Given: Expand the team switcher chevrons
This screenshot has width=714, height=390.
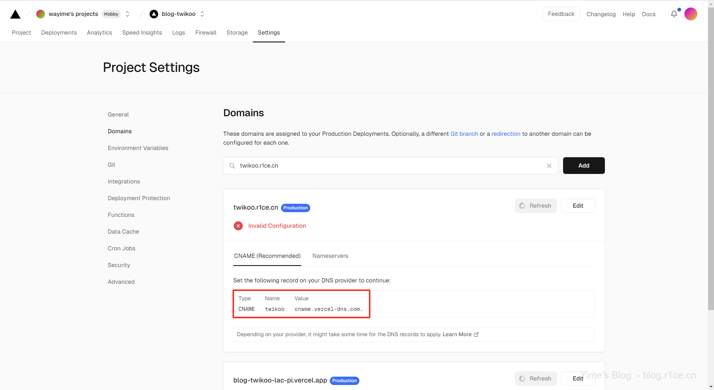Looking at the screenshot, I should (x=128, y=14).
